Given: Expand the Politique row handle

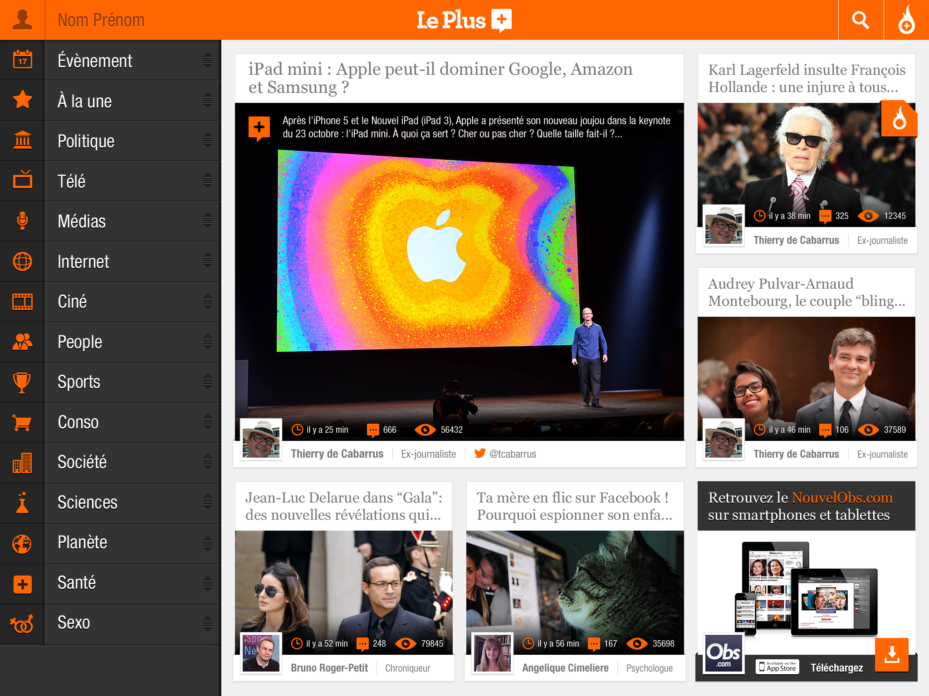Looking at the screenshot, I should [x=208, y=140].
